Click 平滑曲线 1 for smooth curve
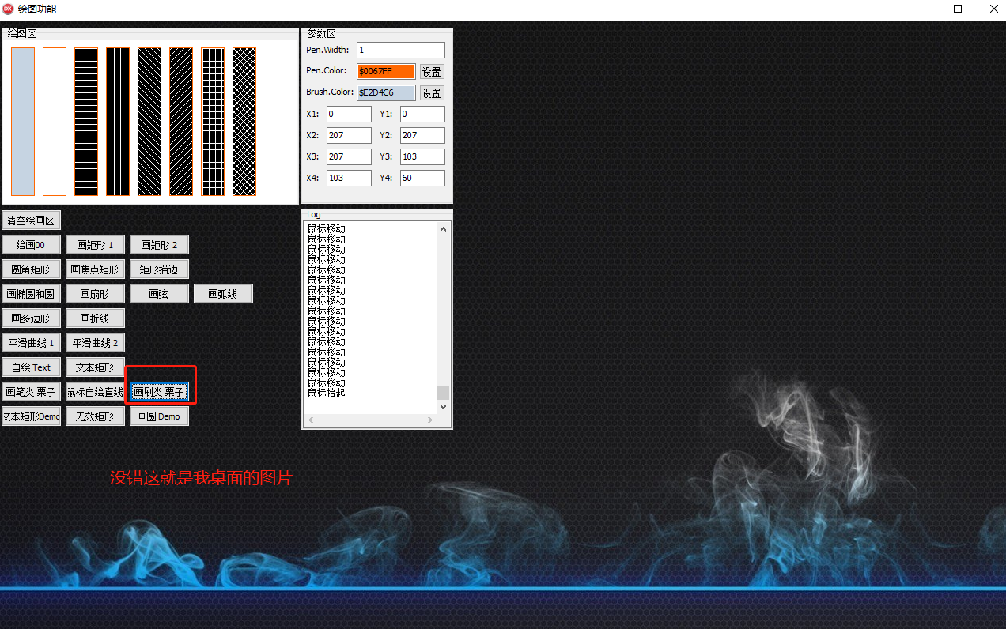 [x=32, y=342]
